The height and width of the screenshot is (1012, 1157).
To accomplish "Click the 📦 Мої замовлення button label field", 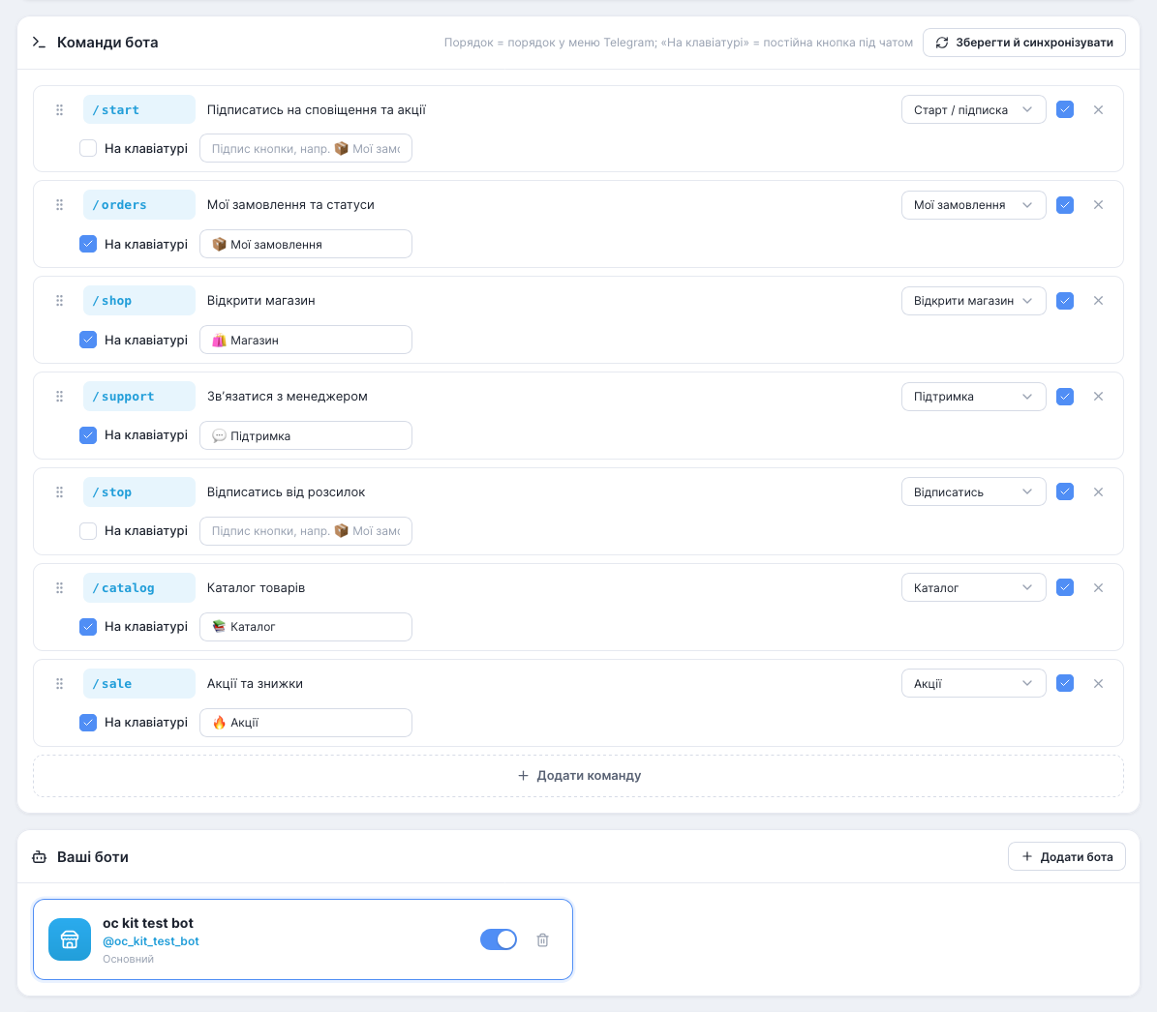I will tap(306, 244).
